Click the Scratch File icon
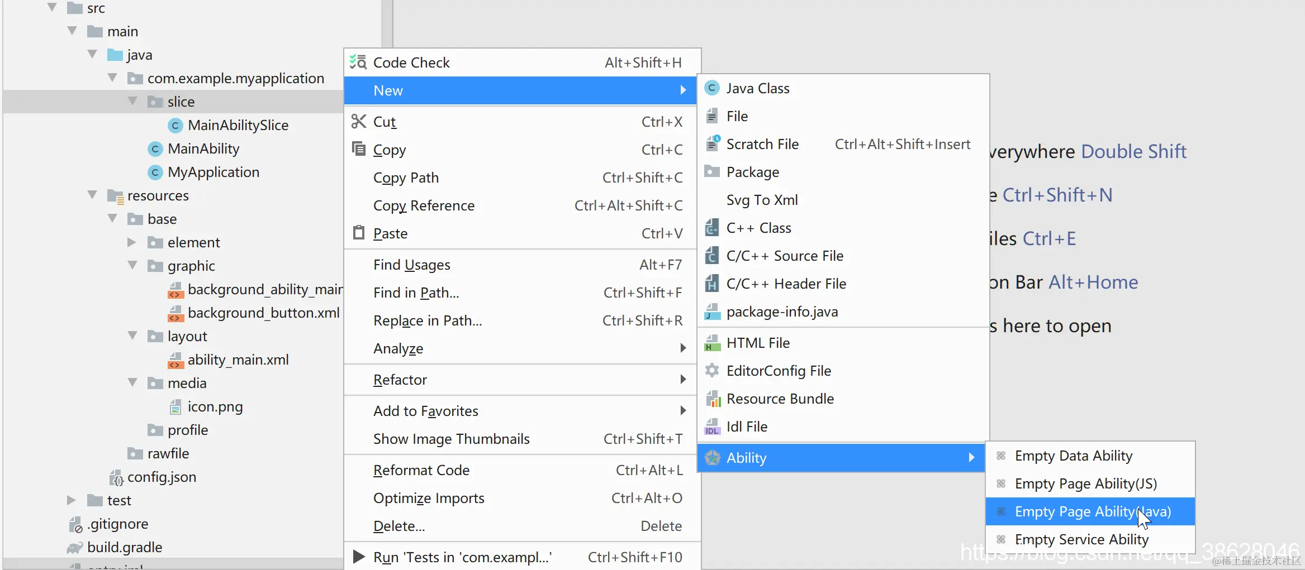Viewport: 1305px width, 570px height. coord(713,143)
